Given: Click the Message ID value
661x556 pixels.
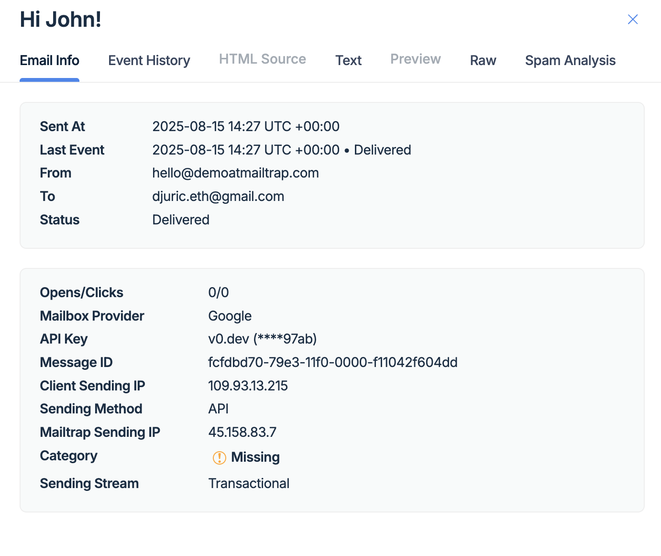Looking at the screenshot, I should [332, 362].
